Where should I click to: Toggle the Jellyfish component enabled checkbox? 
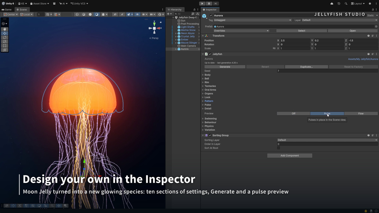click(210, 54)
